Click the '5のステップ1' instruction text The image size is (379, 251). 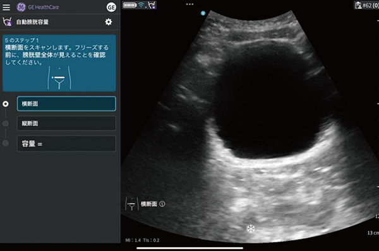point(21,40)
